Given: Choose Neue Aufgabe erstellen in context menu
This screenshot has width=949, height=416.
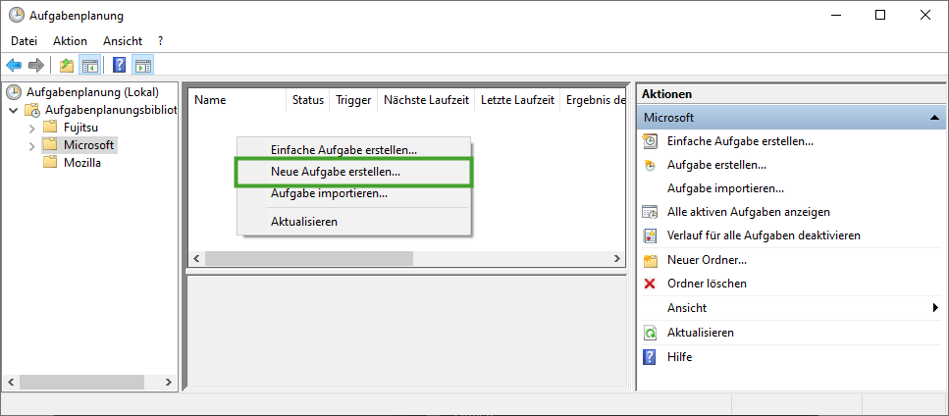Looking at the screenshot, I should 353,172.
